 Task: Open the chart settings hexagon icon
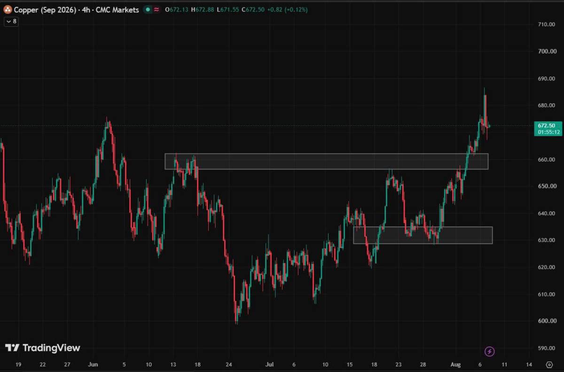[549, 364]
